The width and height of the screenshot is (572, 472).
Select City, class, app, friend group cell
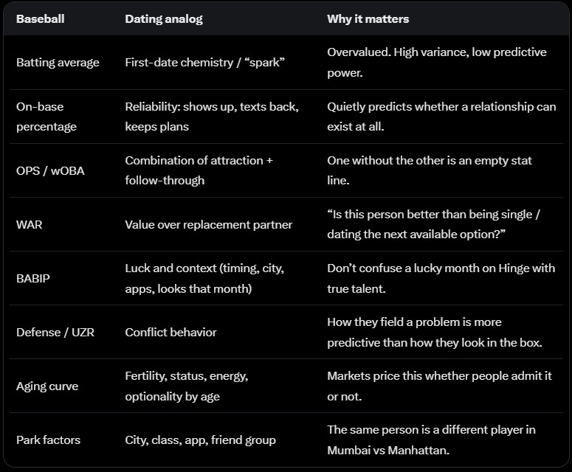tap(200, 440)
